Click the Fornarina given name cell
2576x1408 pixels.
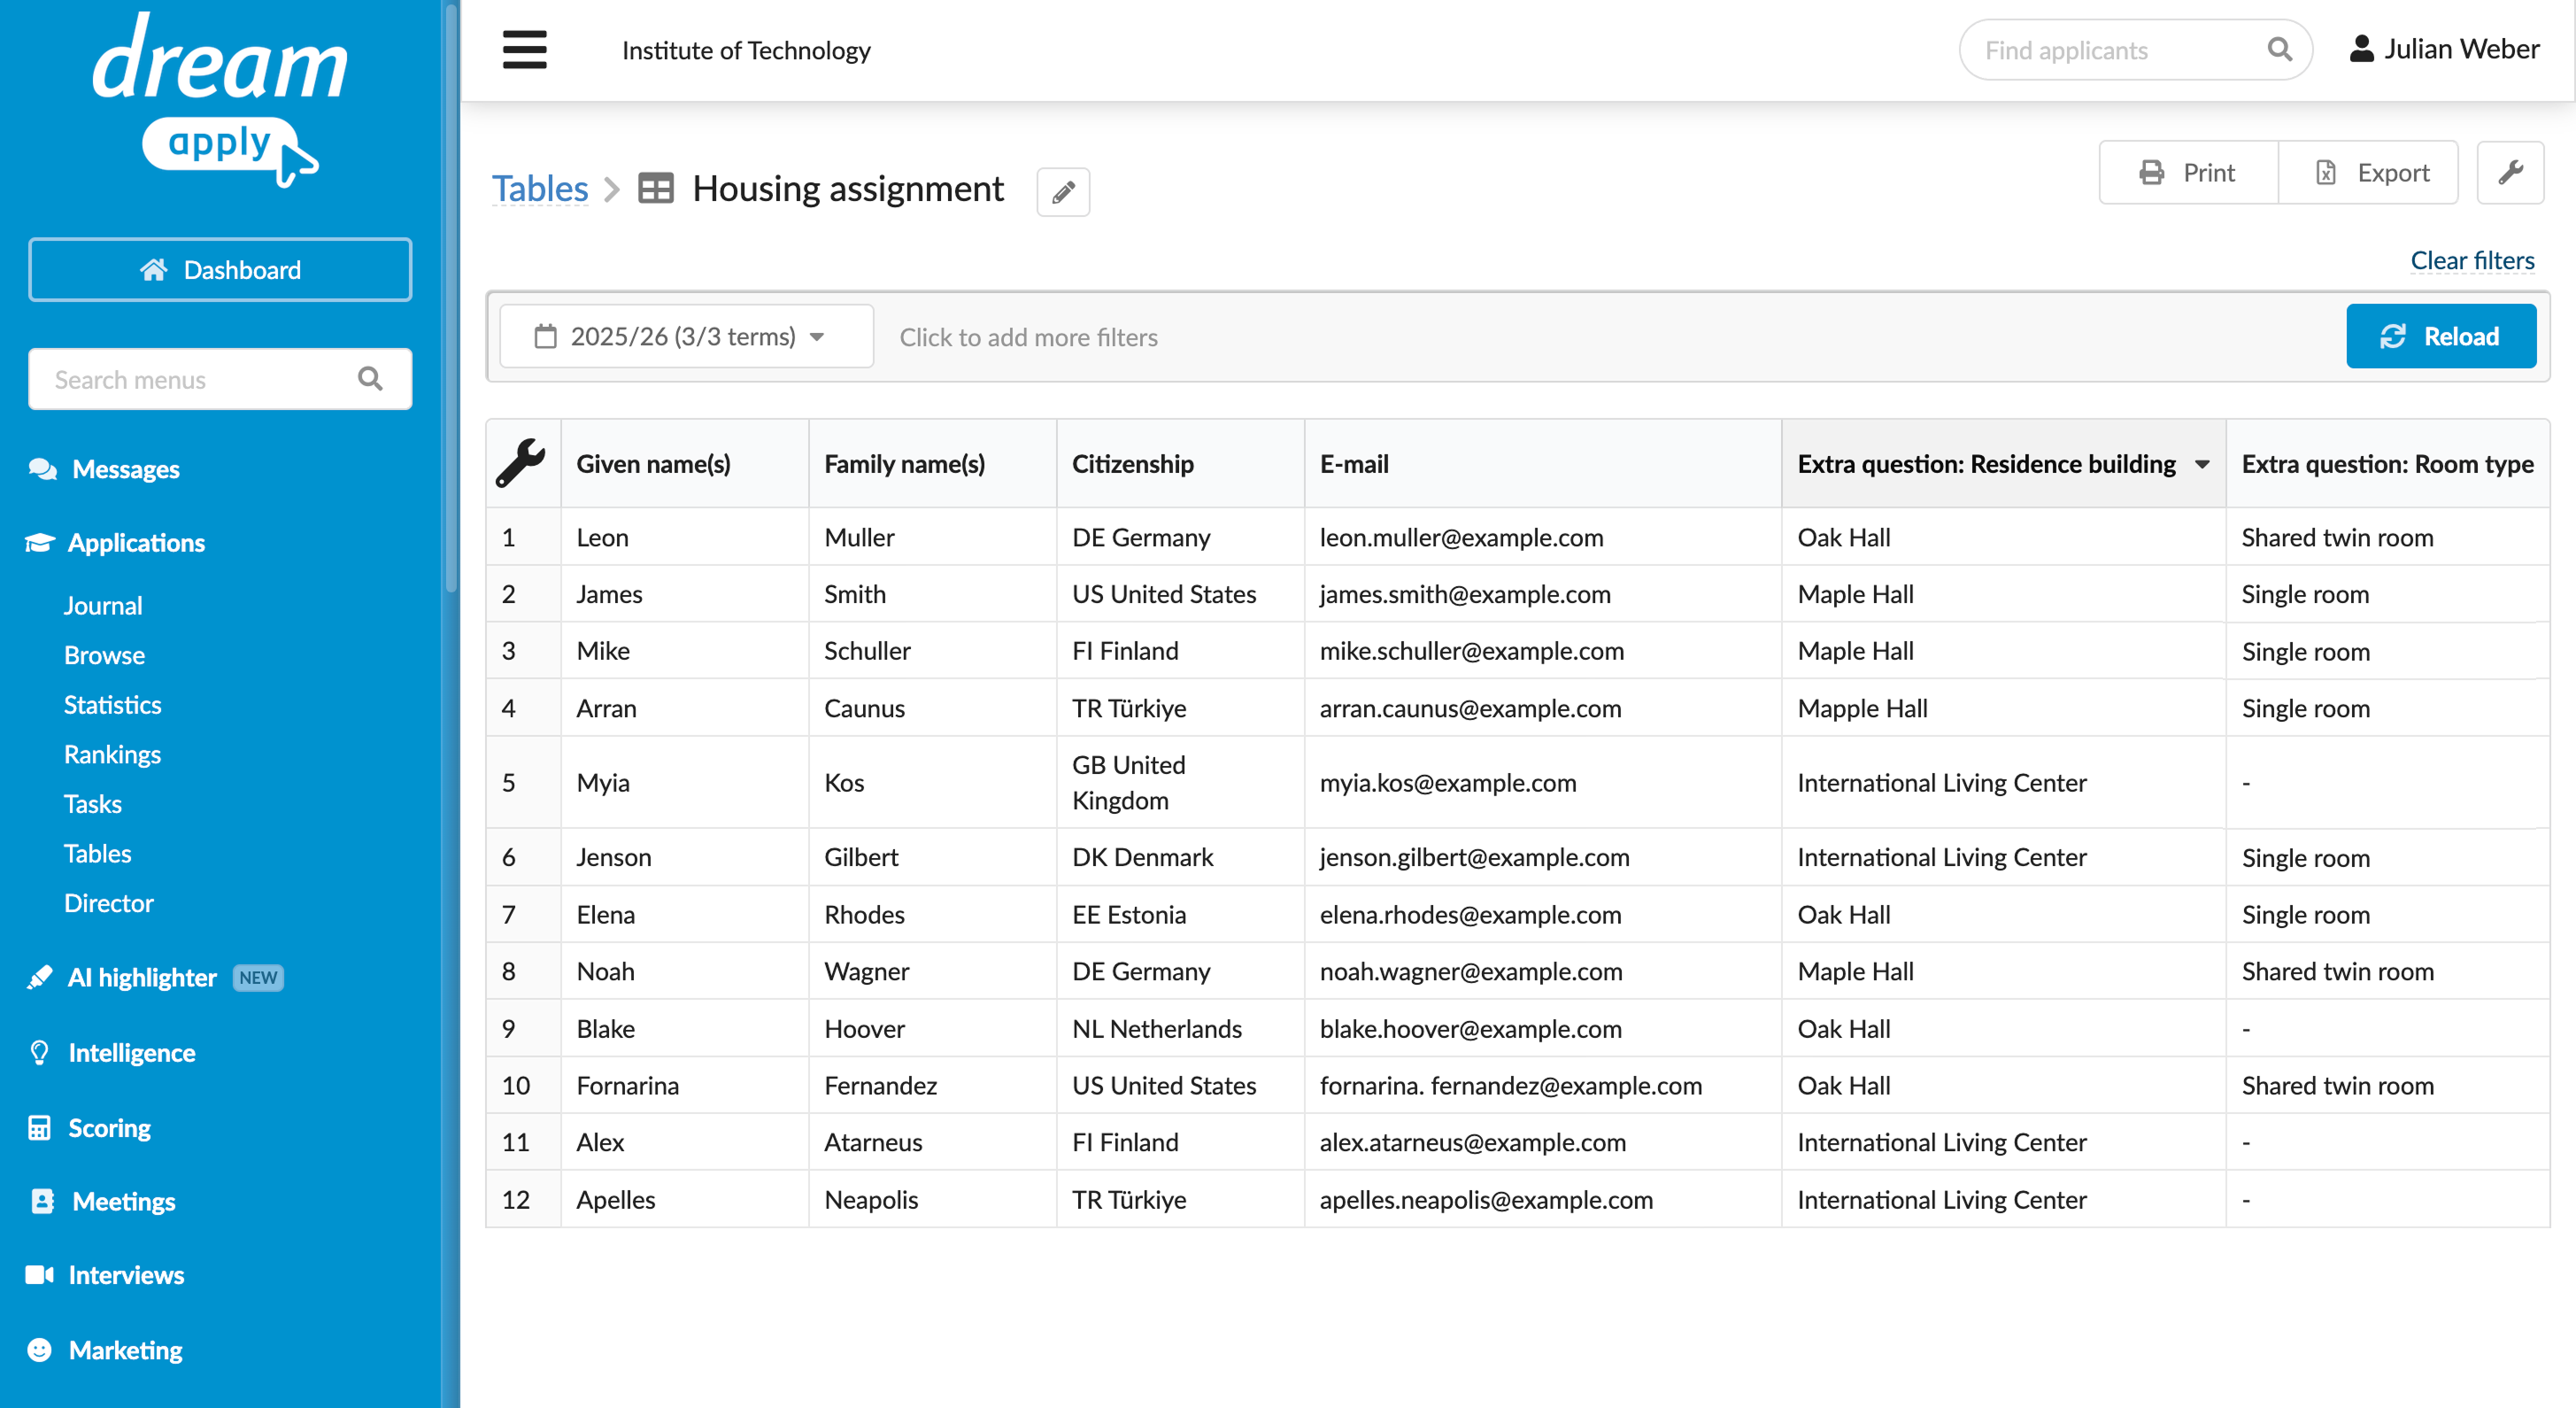(685, 1085)
